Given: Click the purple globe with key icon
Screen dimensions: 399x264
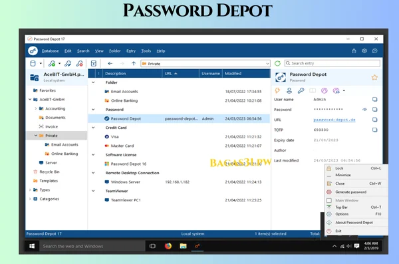Looking at the screenshot, I should (x=336, y=90).
